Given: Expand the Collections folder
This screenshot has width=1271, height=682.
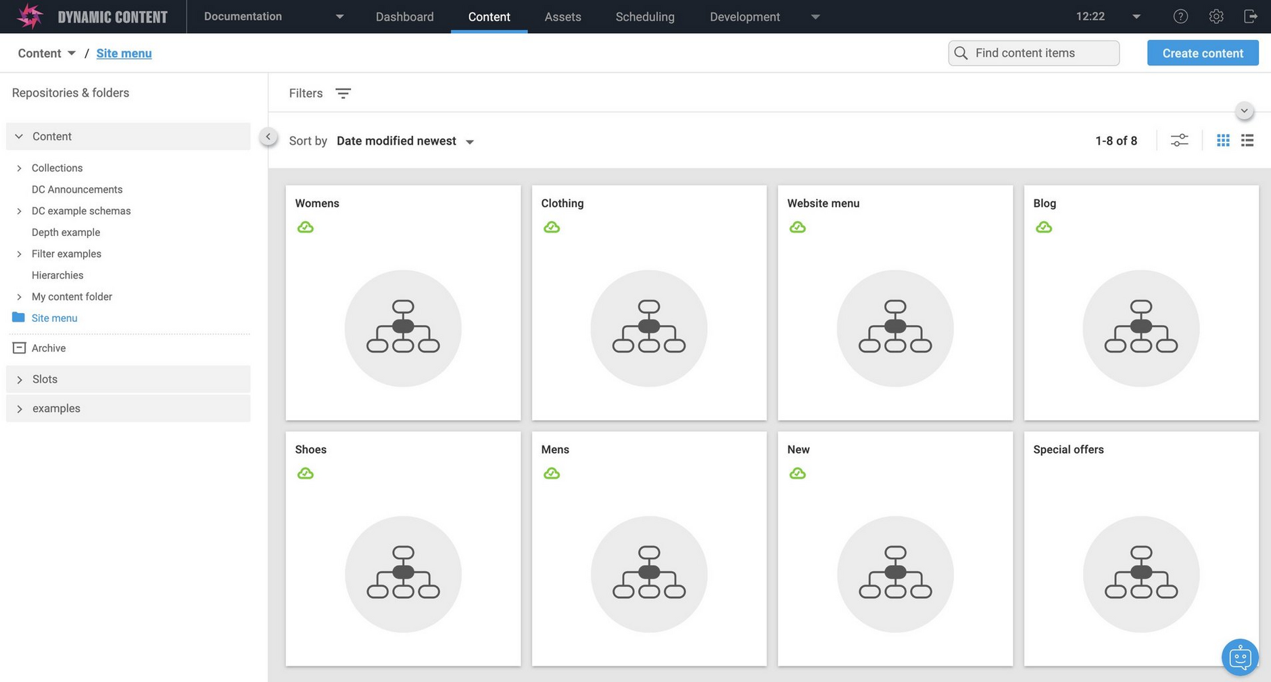Looking at the screenshot, I should tap(18, 168).
